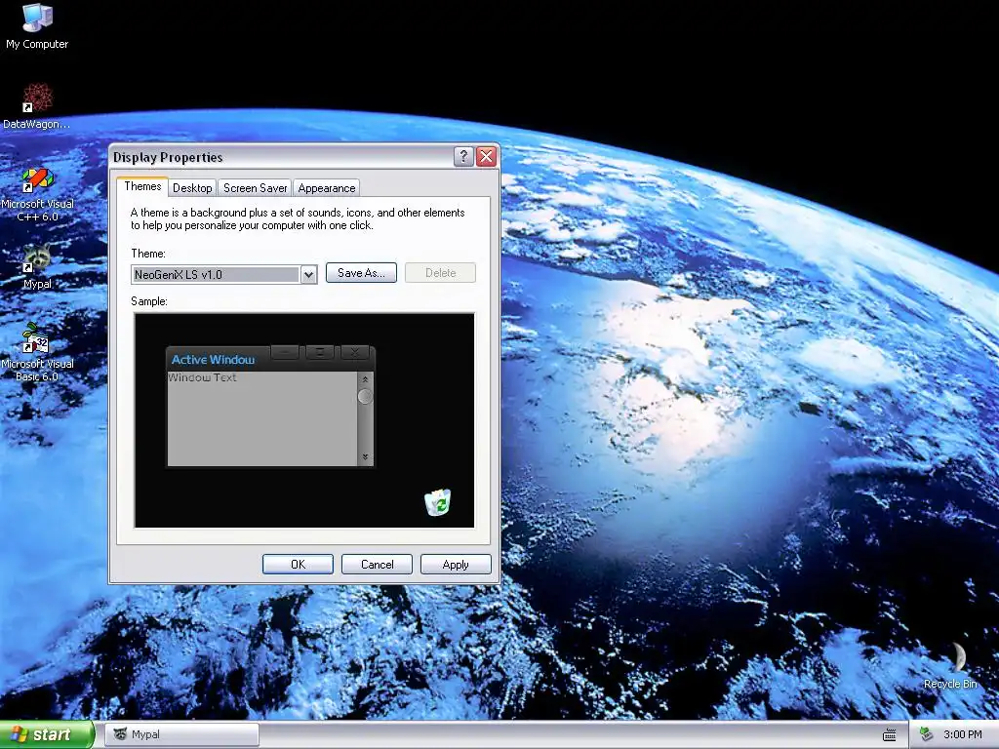Close the Display Properties dialog

pyautogui.click(x=486, y=156)
